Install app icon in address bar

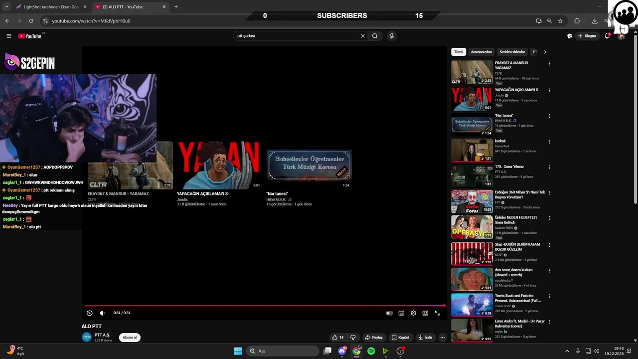click(539, 21)
